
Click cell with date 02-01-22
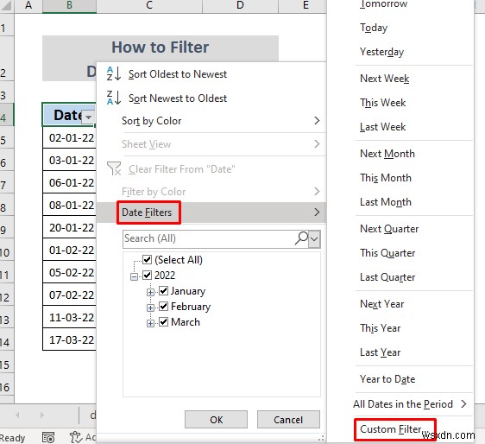click(x=70, y=137)
